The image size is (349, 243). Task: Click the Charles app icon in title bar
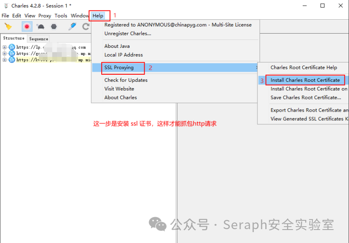coord(6,6)
